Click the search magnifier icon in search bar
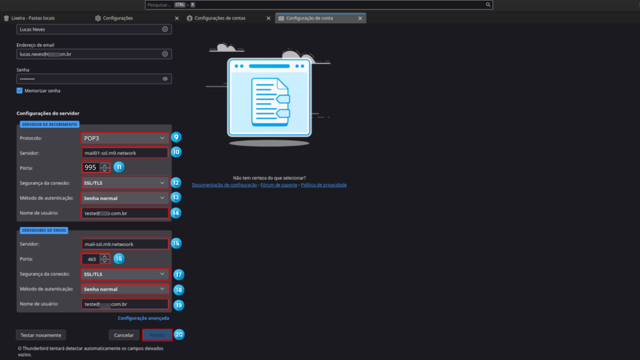The height and width of the screenshot is (360, 640). 488,5
